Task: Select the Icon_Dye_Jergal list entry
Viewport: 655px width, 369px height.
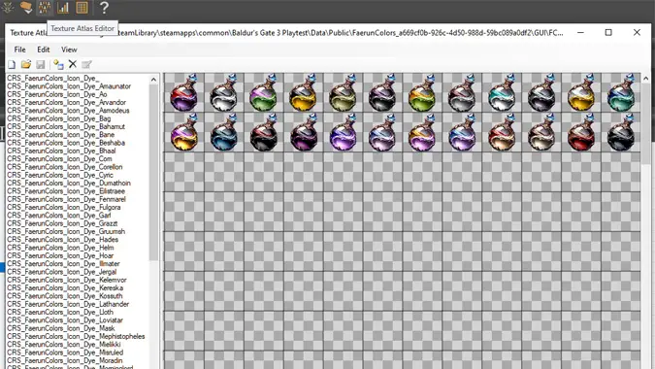Action: (x=62, y=272)
